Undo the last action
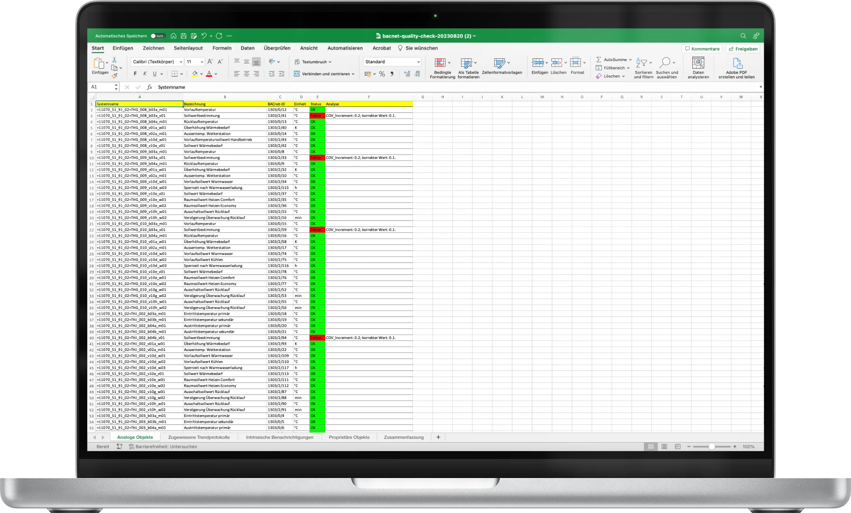The image size is (851, 513). 204,36
